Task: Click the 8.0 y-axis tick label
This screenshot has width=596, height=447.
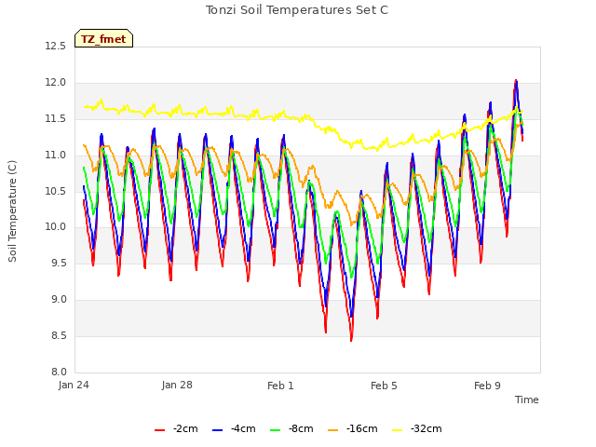Action: (x=59, y=372)
